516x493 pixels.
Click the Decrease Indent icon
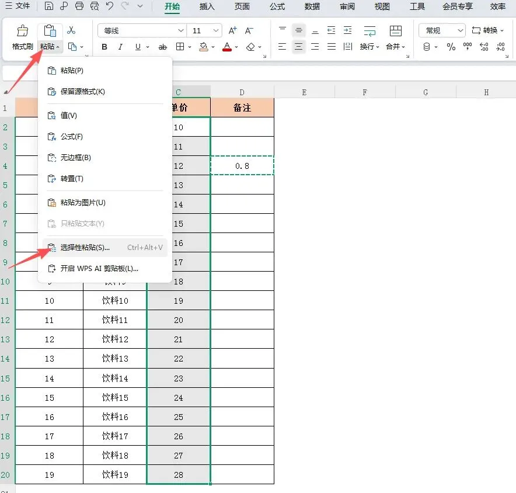pos(332,30)
